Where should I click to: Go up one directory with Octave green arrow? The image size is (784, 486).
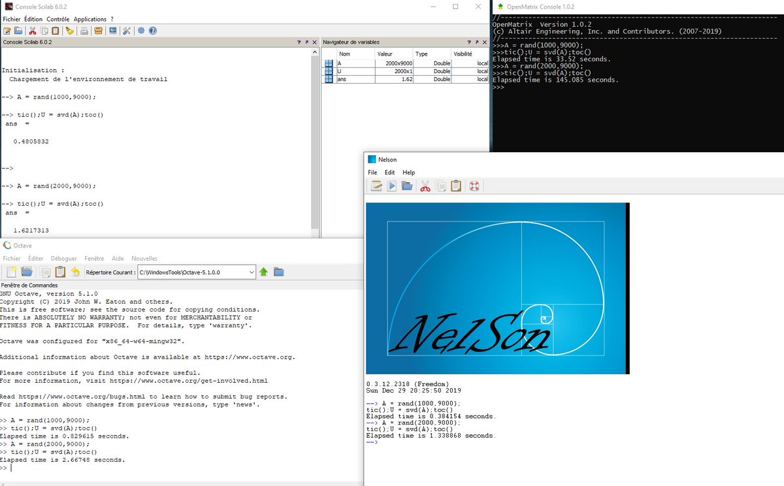click(264, 272)
